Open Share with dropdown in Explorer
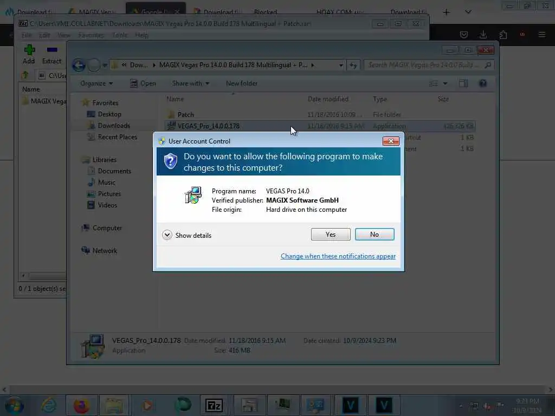Screen dimensions: 555x416 click(190, 83)
